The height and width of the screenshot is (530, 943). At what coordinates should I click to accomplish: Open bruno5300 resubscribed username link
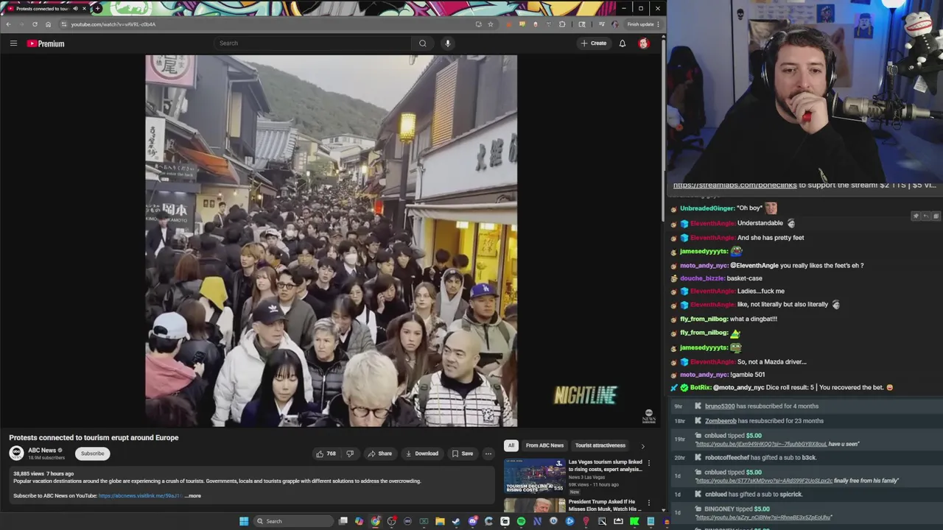pos(720,406)
